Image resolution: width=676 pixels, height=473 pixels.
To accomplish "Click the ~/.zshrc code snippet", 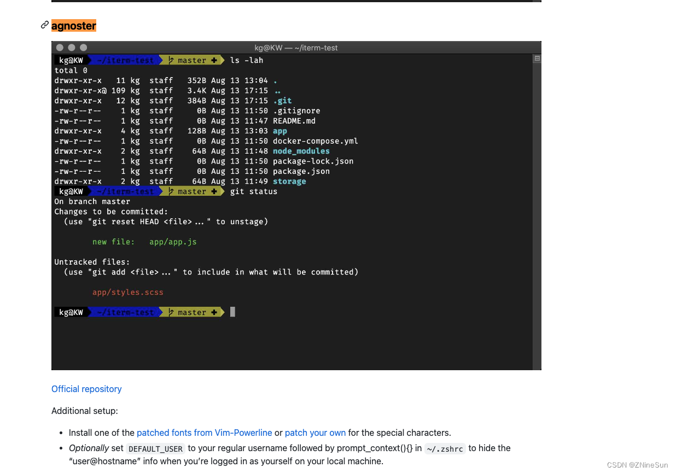I will point(445,448).
